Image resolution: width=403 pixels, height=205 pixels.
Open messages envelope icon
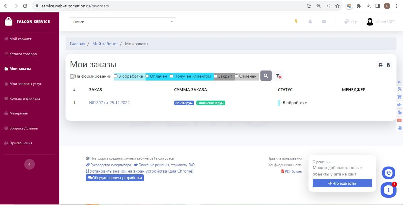tap(324, 22)
